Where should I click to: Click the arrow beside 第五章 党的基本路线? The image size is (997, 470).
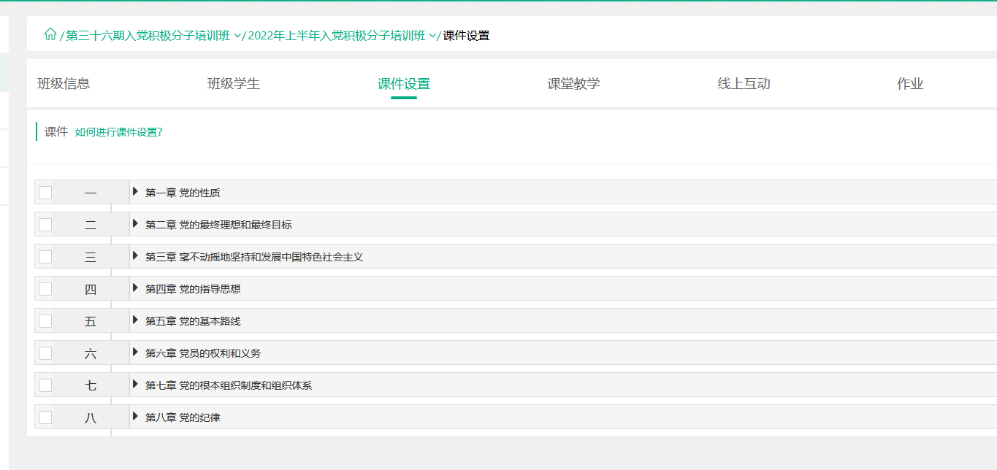[135, 320]
